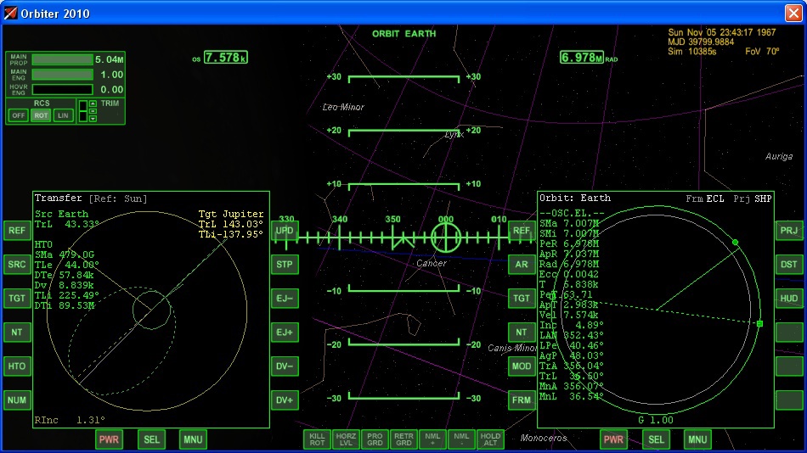Viewport: 807px width, 453px height.
Task: Engage RETR GRD autopilot mode
Action: pos(403,439)
